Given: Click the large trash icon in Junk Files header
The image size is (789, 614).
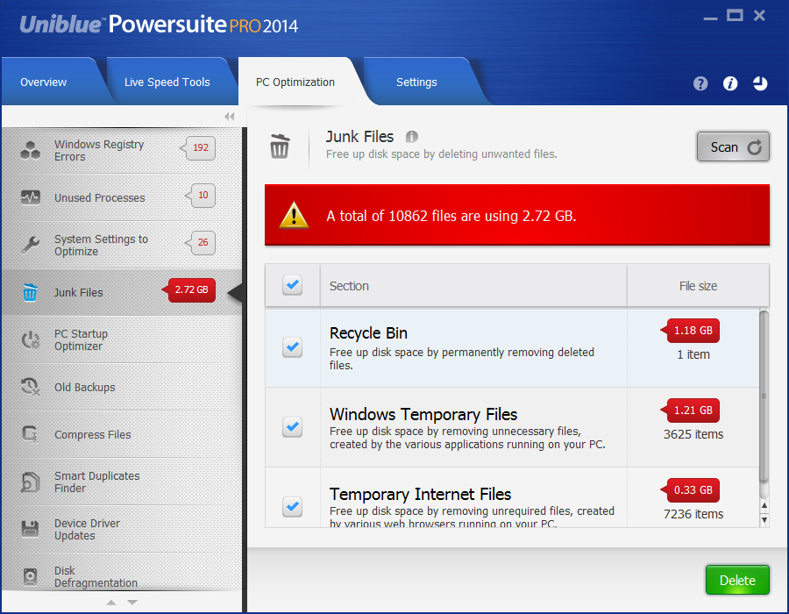Looking at the screenshot, I should click(280, 146).
